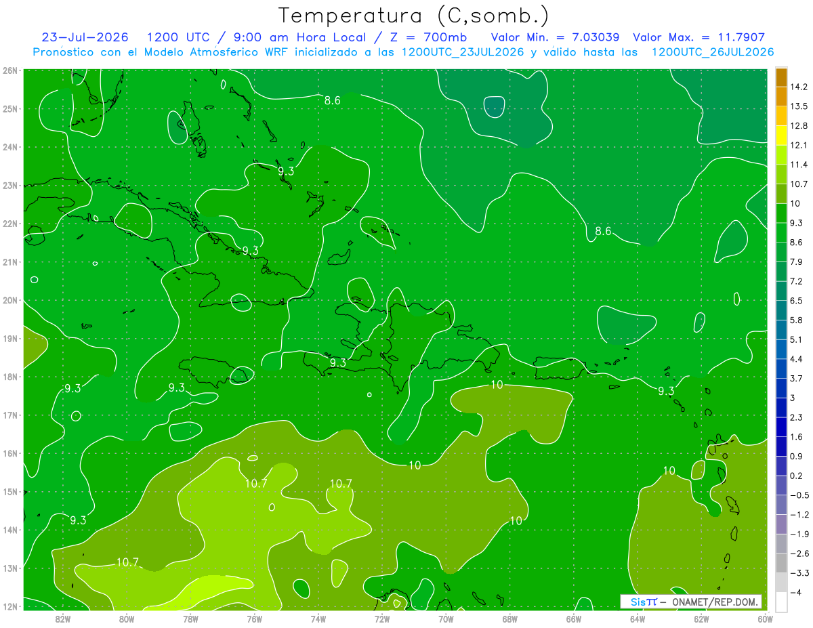Click the latitude label '26N'
Image resolution: width=813 pixels, height=628 pixels.
click(x=10, y=70)
